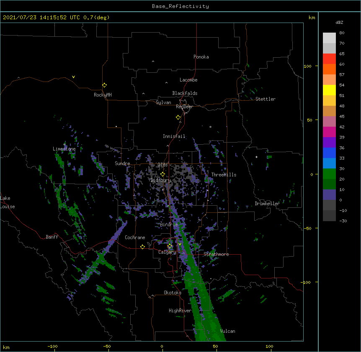Select the slate purple 0-10 dBZ swatch
This screenshot has width=361, height=352.
pyautogui.click(x=329, y=195)
